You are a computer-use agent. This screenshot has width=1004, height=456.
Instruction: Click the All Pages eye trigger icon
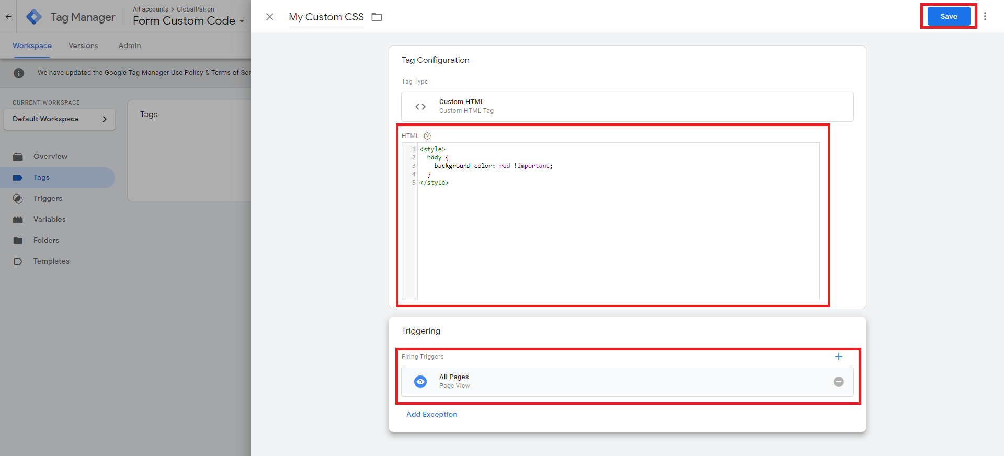[420, 382]
